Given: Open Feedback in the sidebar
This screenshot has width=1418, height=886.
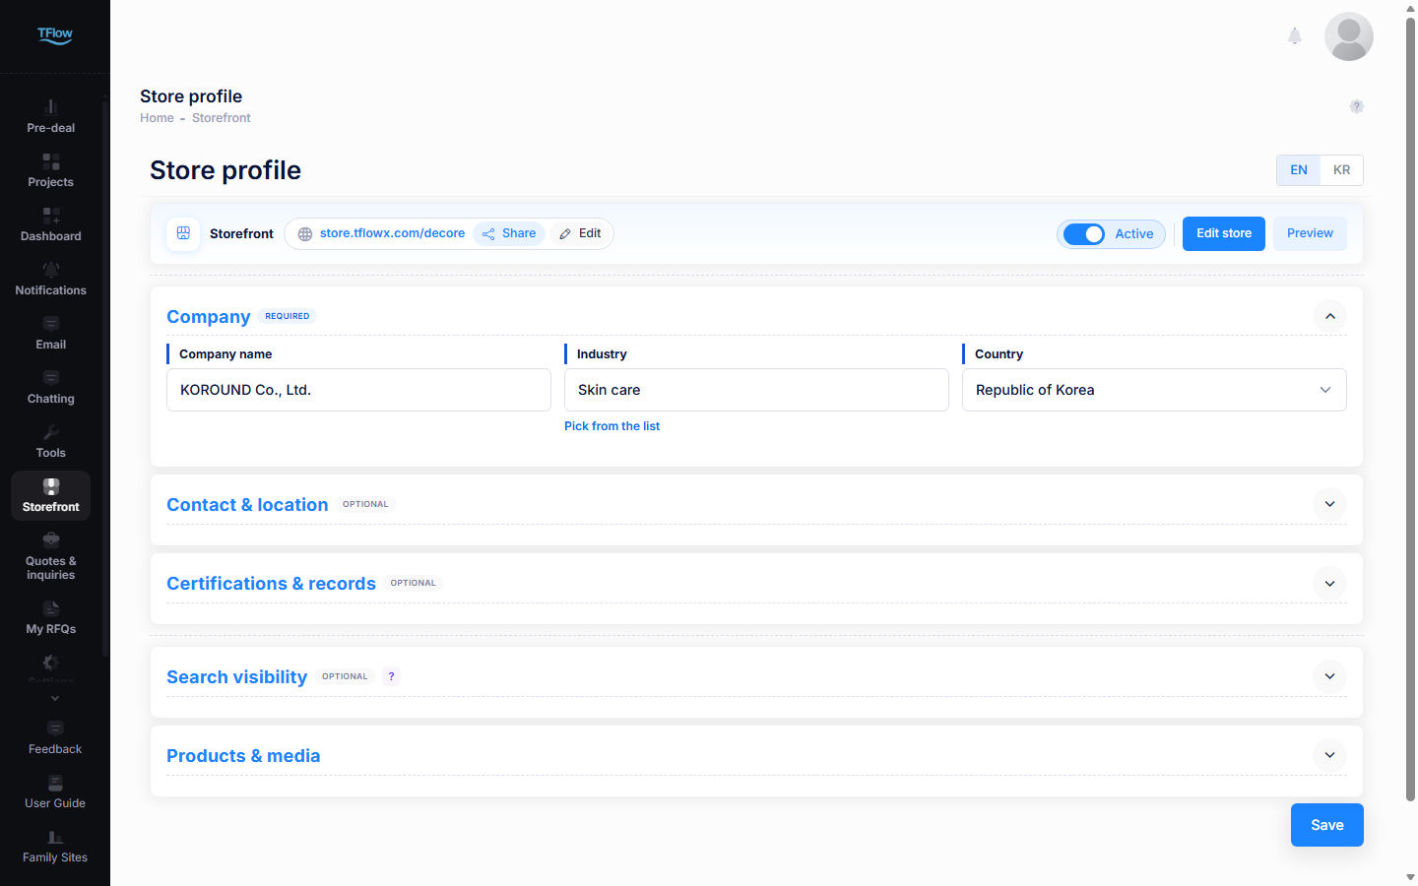Looking at the screenshot, I should pos(55,737).
